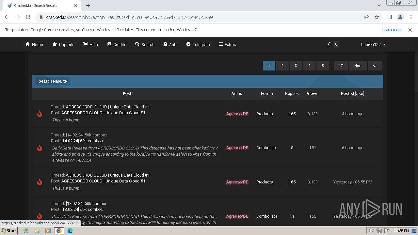
Task: Sort by the Views column header
Action: coord(313,93)
